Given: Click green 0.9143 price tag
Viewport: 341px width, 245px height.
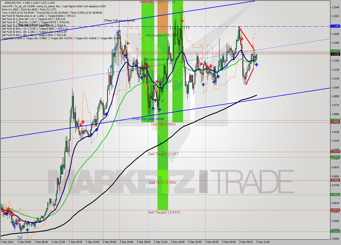Looking at the screenshot, I should (x=335, y=231).
